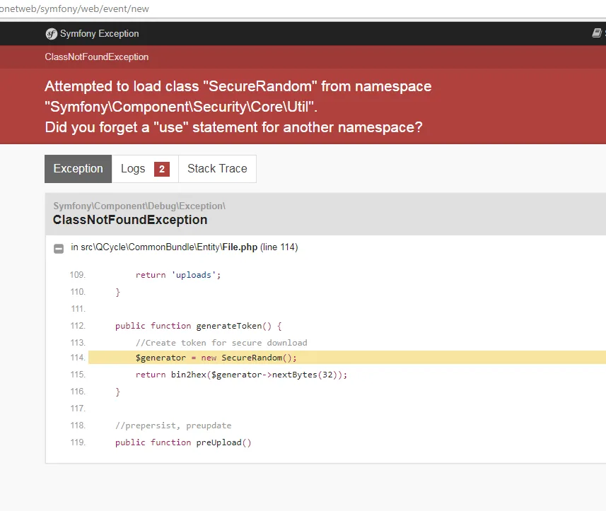Click the bin2hex return statement line
Image resolution: width=606 pixels, height=511 pixels.
(241, 375)
